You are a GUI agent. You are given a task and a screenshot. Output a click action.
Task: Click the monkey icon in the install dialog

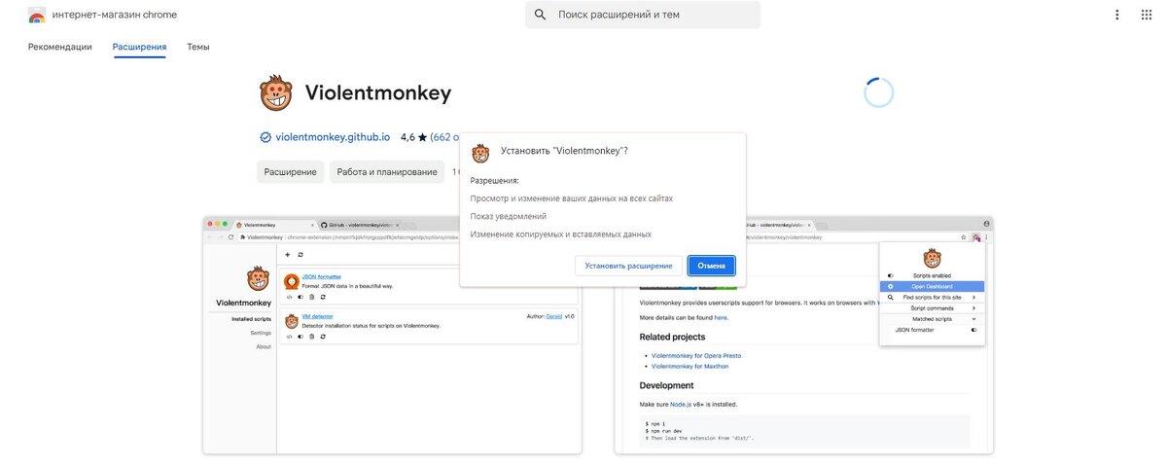click(x=480, y=154)
